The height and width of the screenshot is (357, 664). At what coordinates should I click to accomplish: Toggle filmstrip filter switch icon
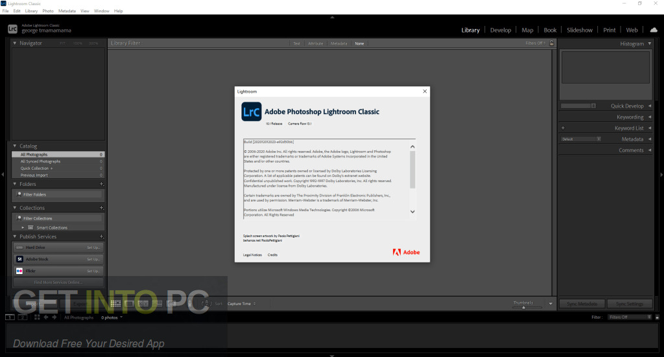(658, 317)
